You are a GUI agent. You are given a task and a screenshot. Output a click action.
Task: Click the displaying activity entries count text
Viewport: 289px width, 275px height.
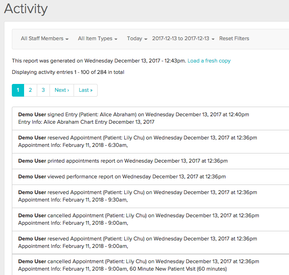(x=68, y=72)
